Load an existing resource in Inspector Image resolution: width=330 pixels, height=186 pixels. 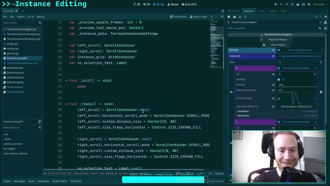click(234, 17)
